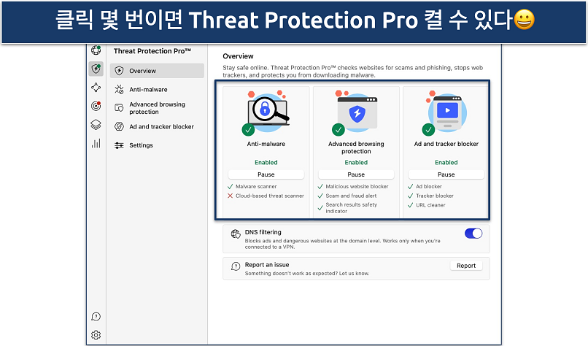This screenshot has height=346, width=588.
Task: Click check mark next to Malware scanner
Action: tap(231, 187)
